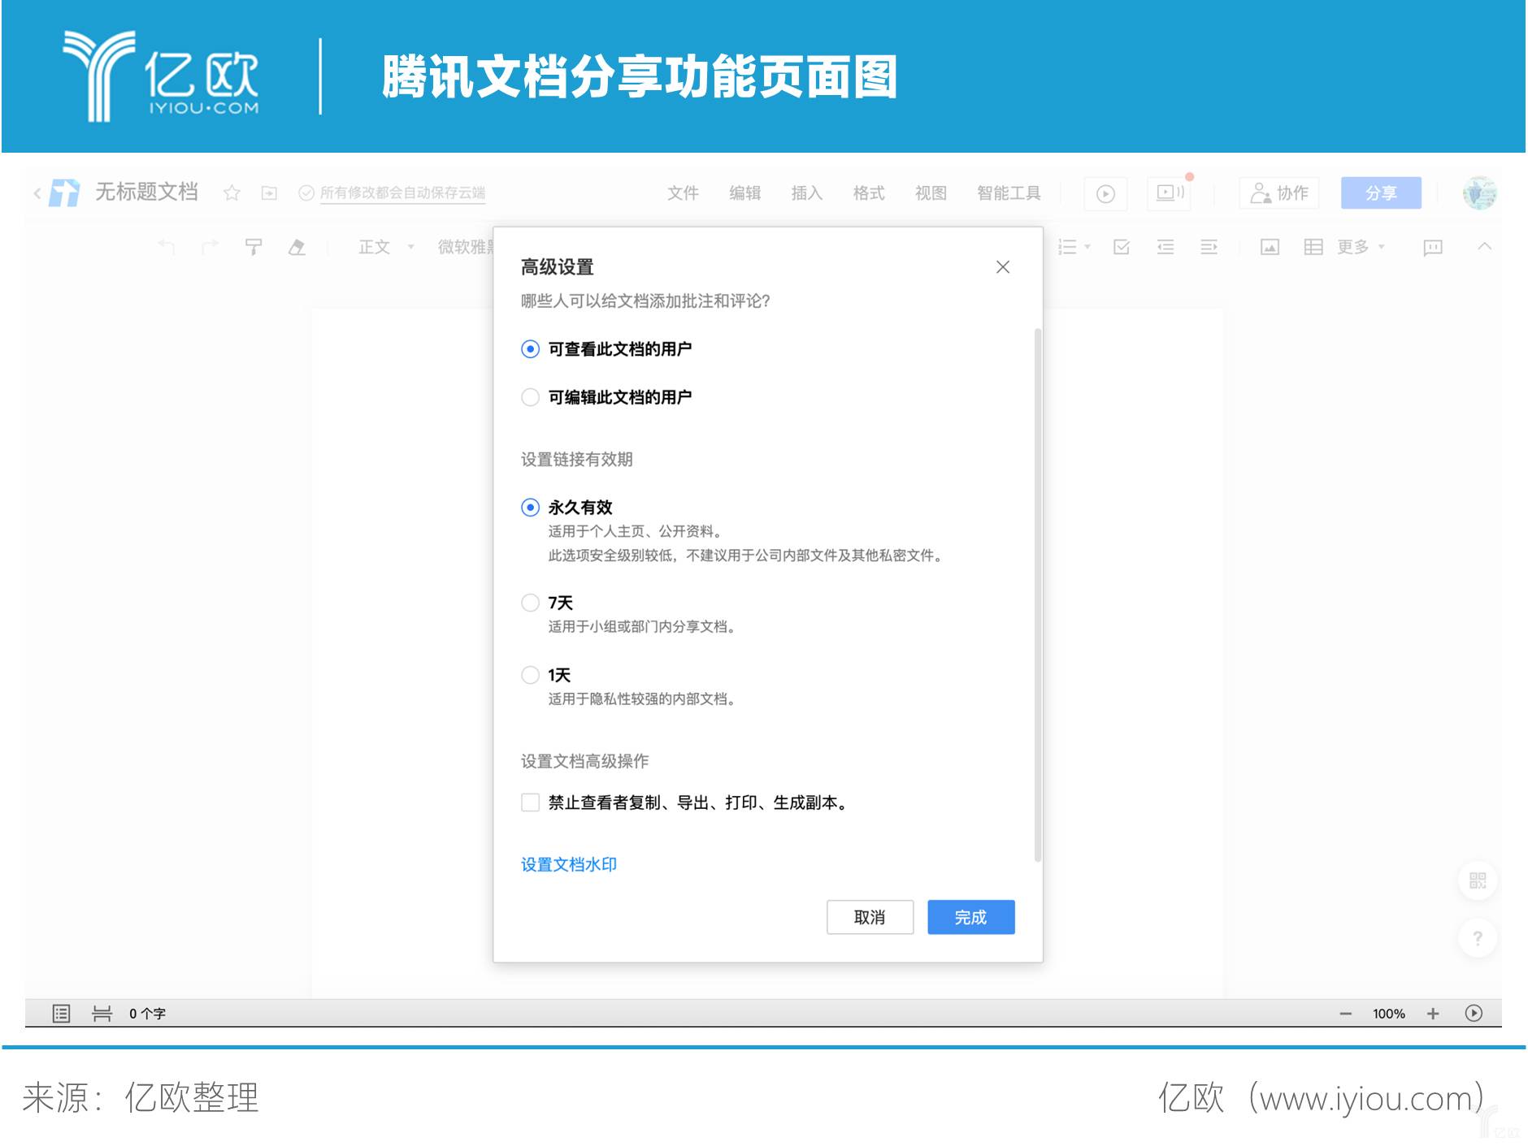The width and height of the screenshot is (1528, 1146).
Task: Open the comments panel icon
Action: (1433, 247)
